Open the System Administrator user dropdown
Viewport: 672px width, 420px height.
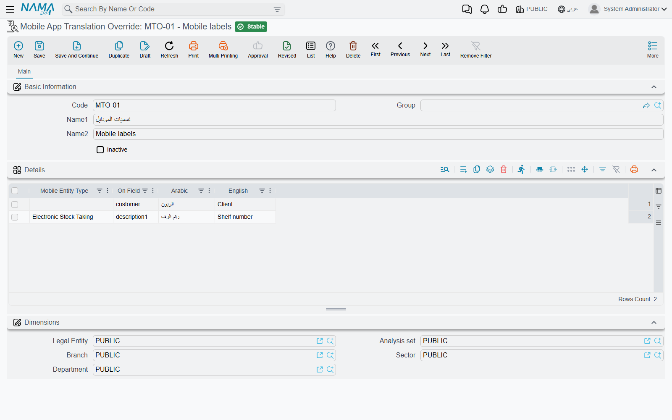[x=628, y=9]
